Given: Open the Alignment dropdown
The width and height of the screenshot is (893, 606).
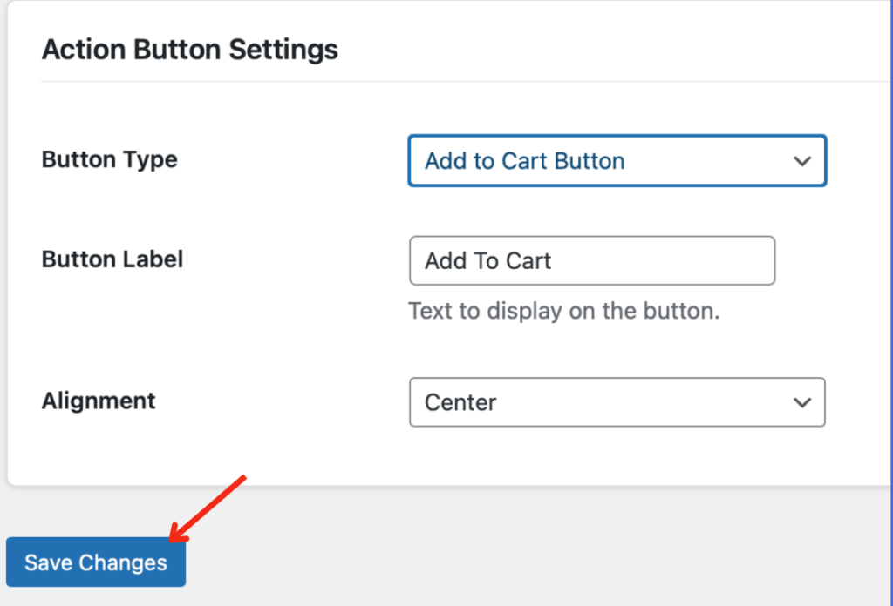Looking at the screenshot, I should click(x=616, y=402).
